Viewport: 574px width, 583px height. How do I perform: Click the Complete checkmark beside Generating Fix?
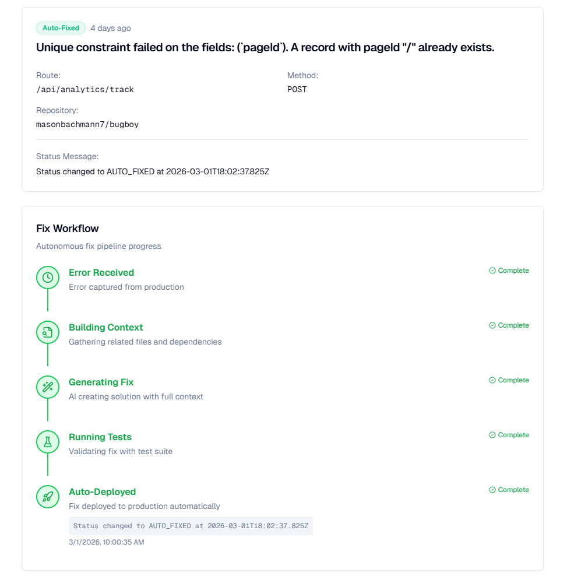492,380
